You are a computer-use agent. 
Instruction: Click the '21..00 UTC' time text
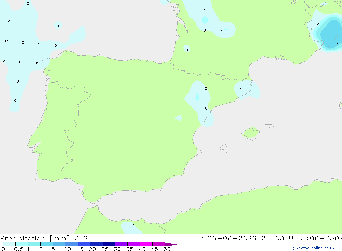tap(281, 238)
